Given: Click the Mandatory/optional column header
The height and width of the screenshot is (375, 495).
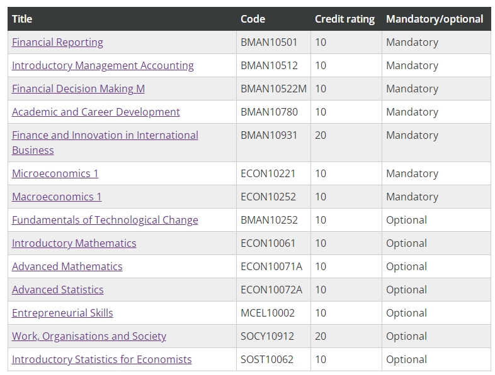Looking at the screenshot, I should [x=435, y=19].
